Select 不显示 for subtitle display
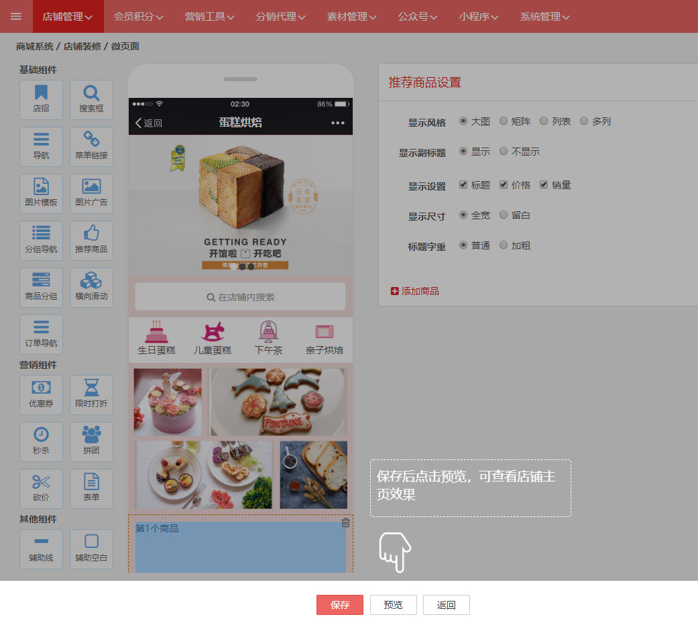The height and width of the screenshot is (623, 698). (504, 152)
